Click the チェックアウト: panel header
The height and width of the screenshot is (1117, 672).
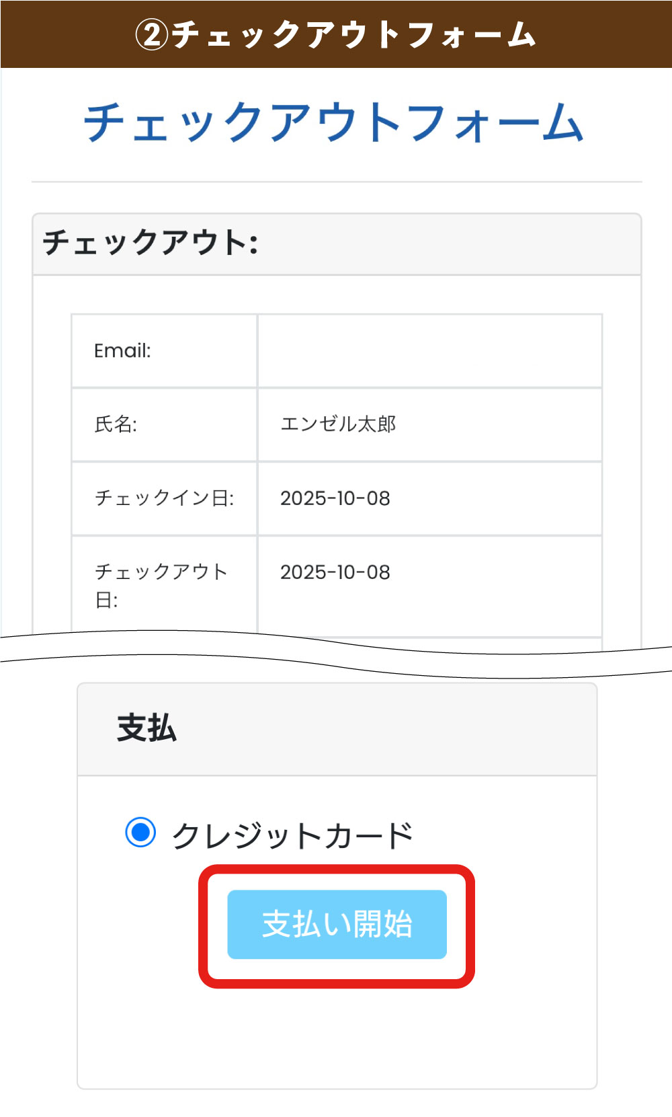[151, 243]
